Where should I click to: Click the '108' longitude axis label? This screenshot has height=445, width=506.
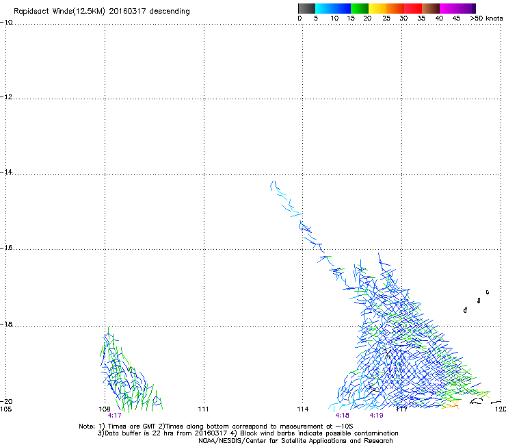(105, 409)
